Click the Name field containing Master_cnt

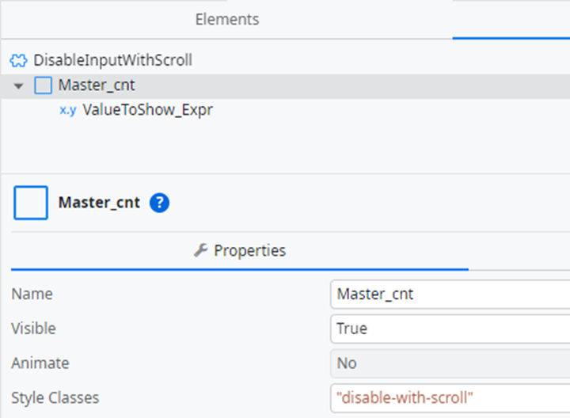pos(450,294)
